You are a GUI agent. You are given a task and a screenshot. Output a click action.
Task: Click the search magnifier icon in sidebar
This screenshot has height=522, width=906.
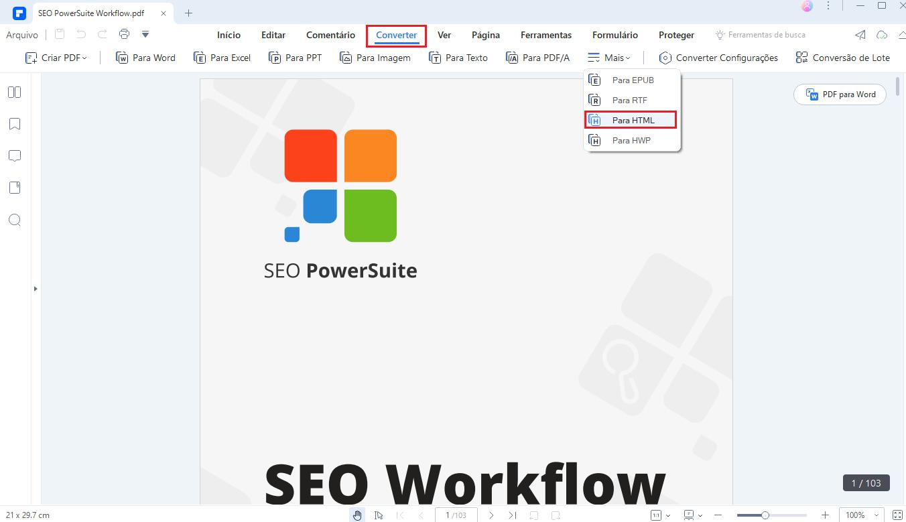coord(14,220)
